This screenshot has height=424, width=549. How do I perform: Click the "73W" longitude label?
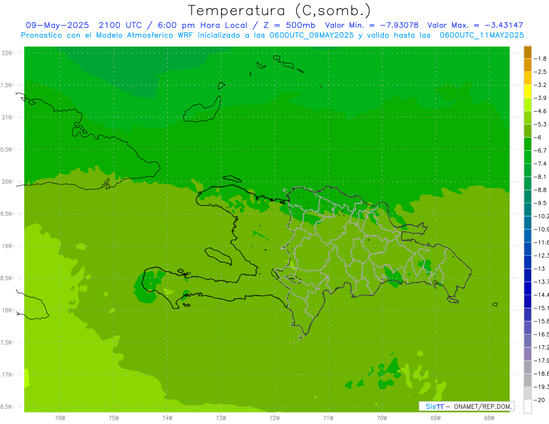pyautogui.click(x=221, y=418)
